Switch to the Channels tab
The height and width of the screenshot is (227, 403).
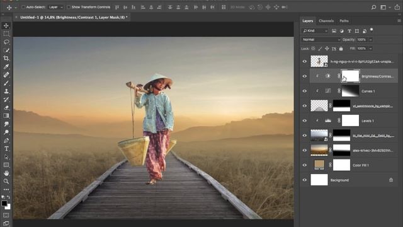click(326, 21)
